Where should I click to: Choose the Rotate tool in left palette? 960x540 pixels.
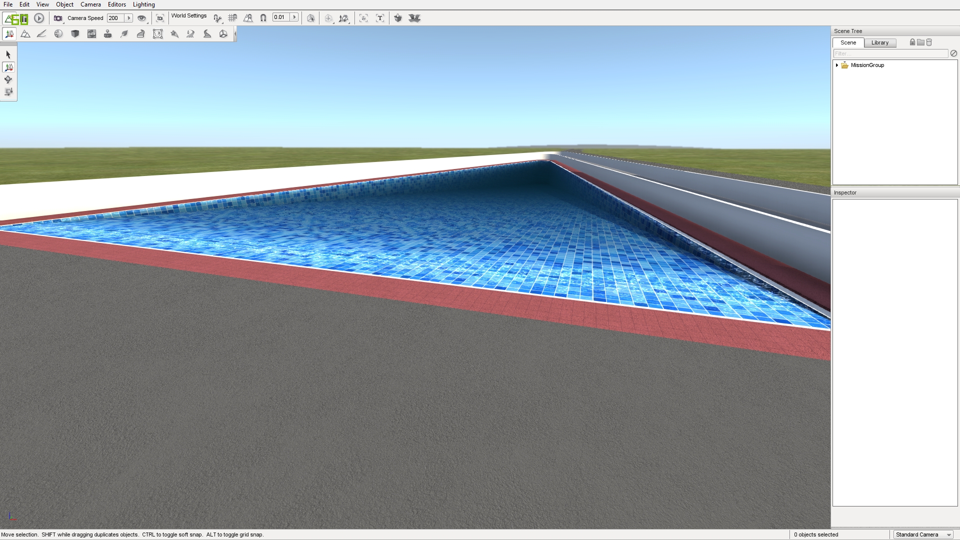8,79
